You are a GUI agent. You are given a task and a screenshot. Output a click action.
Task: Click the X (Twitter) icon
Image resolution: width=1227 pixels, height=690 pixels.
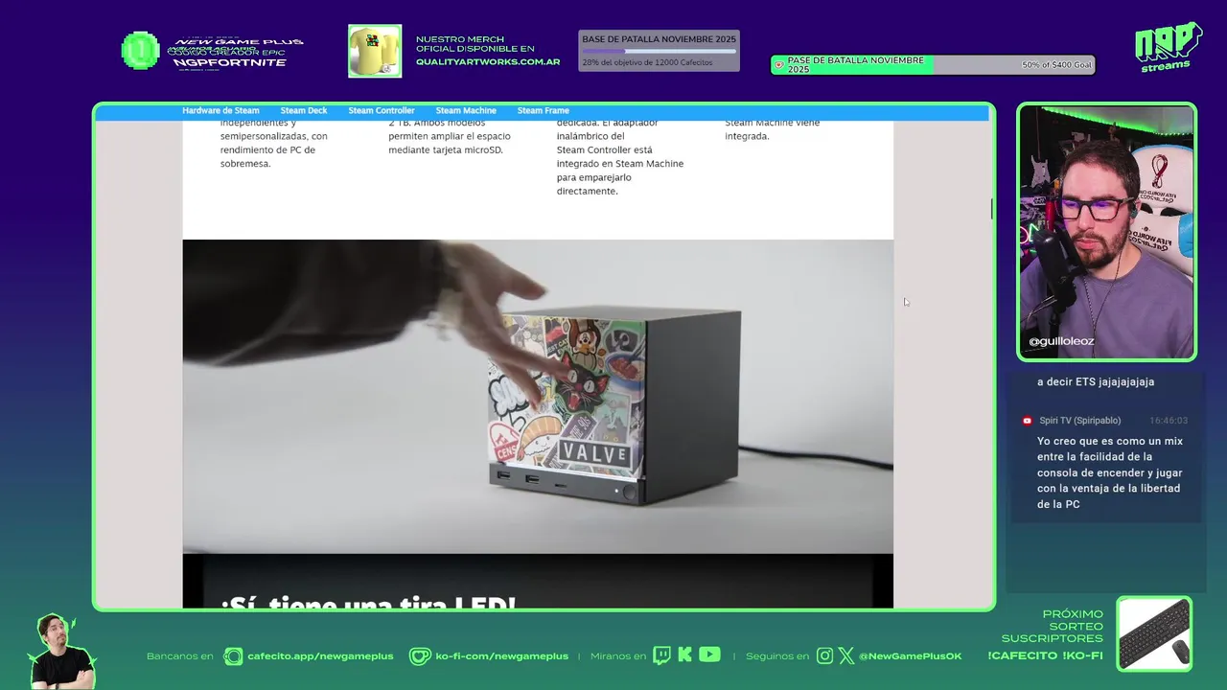(x=846, y=656)
